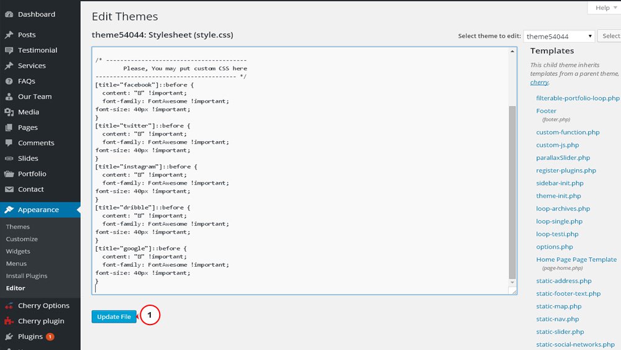Click the [title="google"]::before line
The height and width of the screenshot is (350, 621).
[141, 249]
